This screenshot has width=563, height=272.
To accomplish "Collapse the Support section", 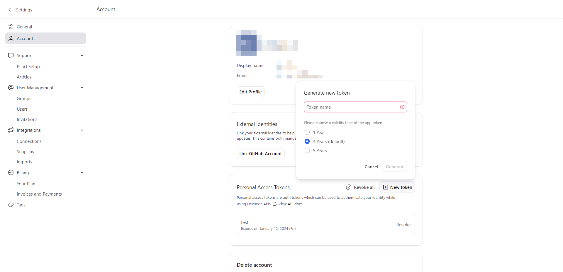I will [82, 55].
